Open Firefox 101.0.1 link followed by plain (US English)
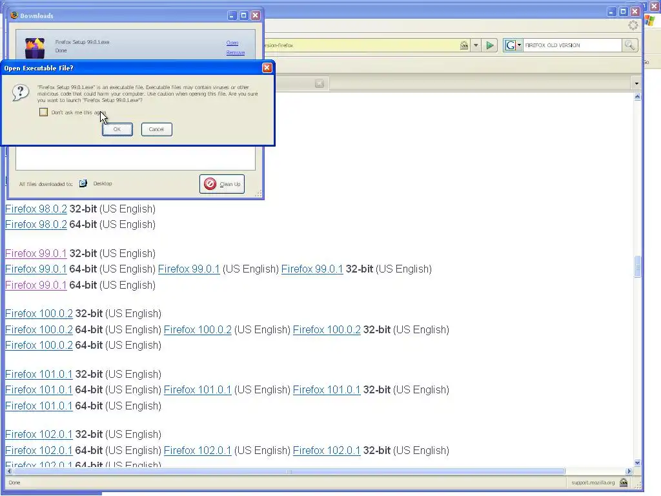The height and width of the screenshot is (496, 661). pyautogui.click(x=198, y=390)
